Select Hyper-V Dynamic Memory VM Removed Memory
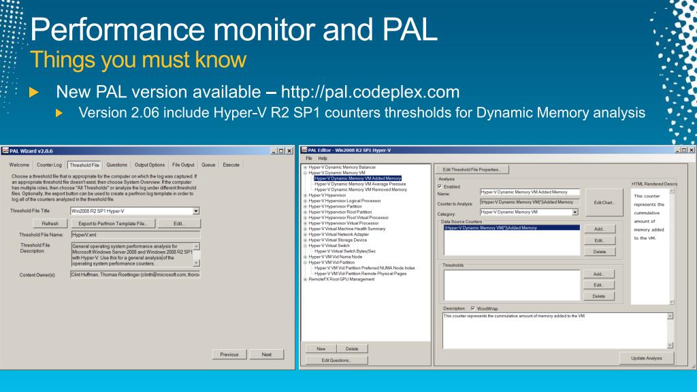The width and height of the screenshot is (697, 392). [361, 190]
